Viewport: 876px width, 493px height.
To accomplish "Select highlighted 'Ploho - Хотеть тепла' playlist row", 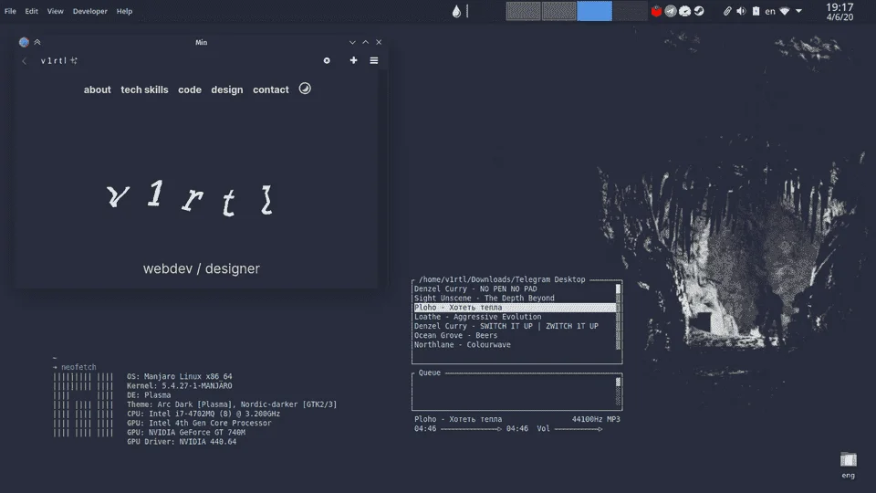I will click(x=515, y=308).
